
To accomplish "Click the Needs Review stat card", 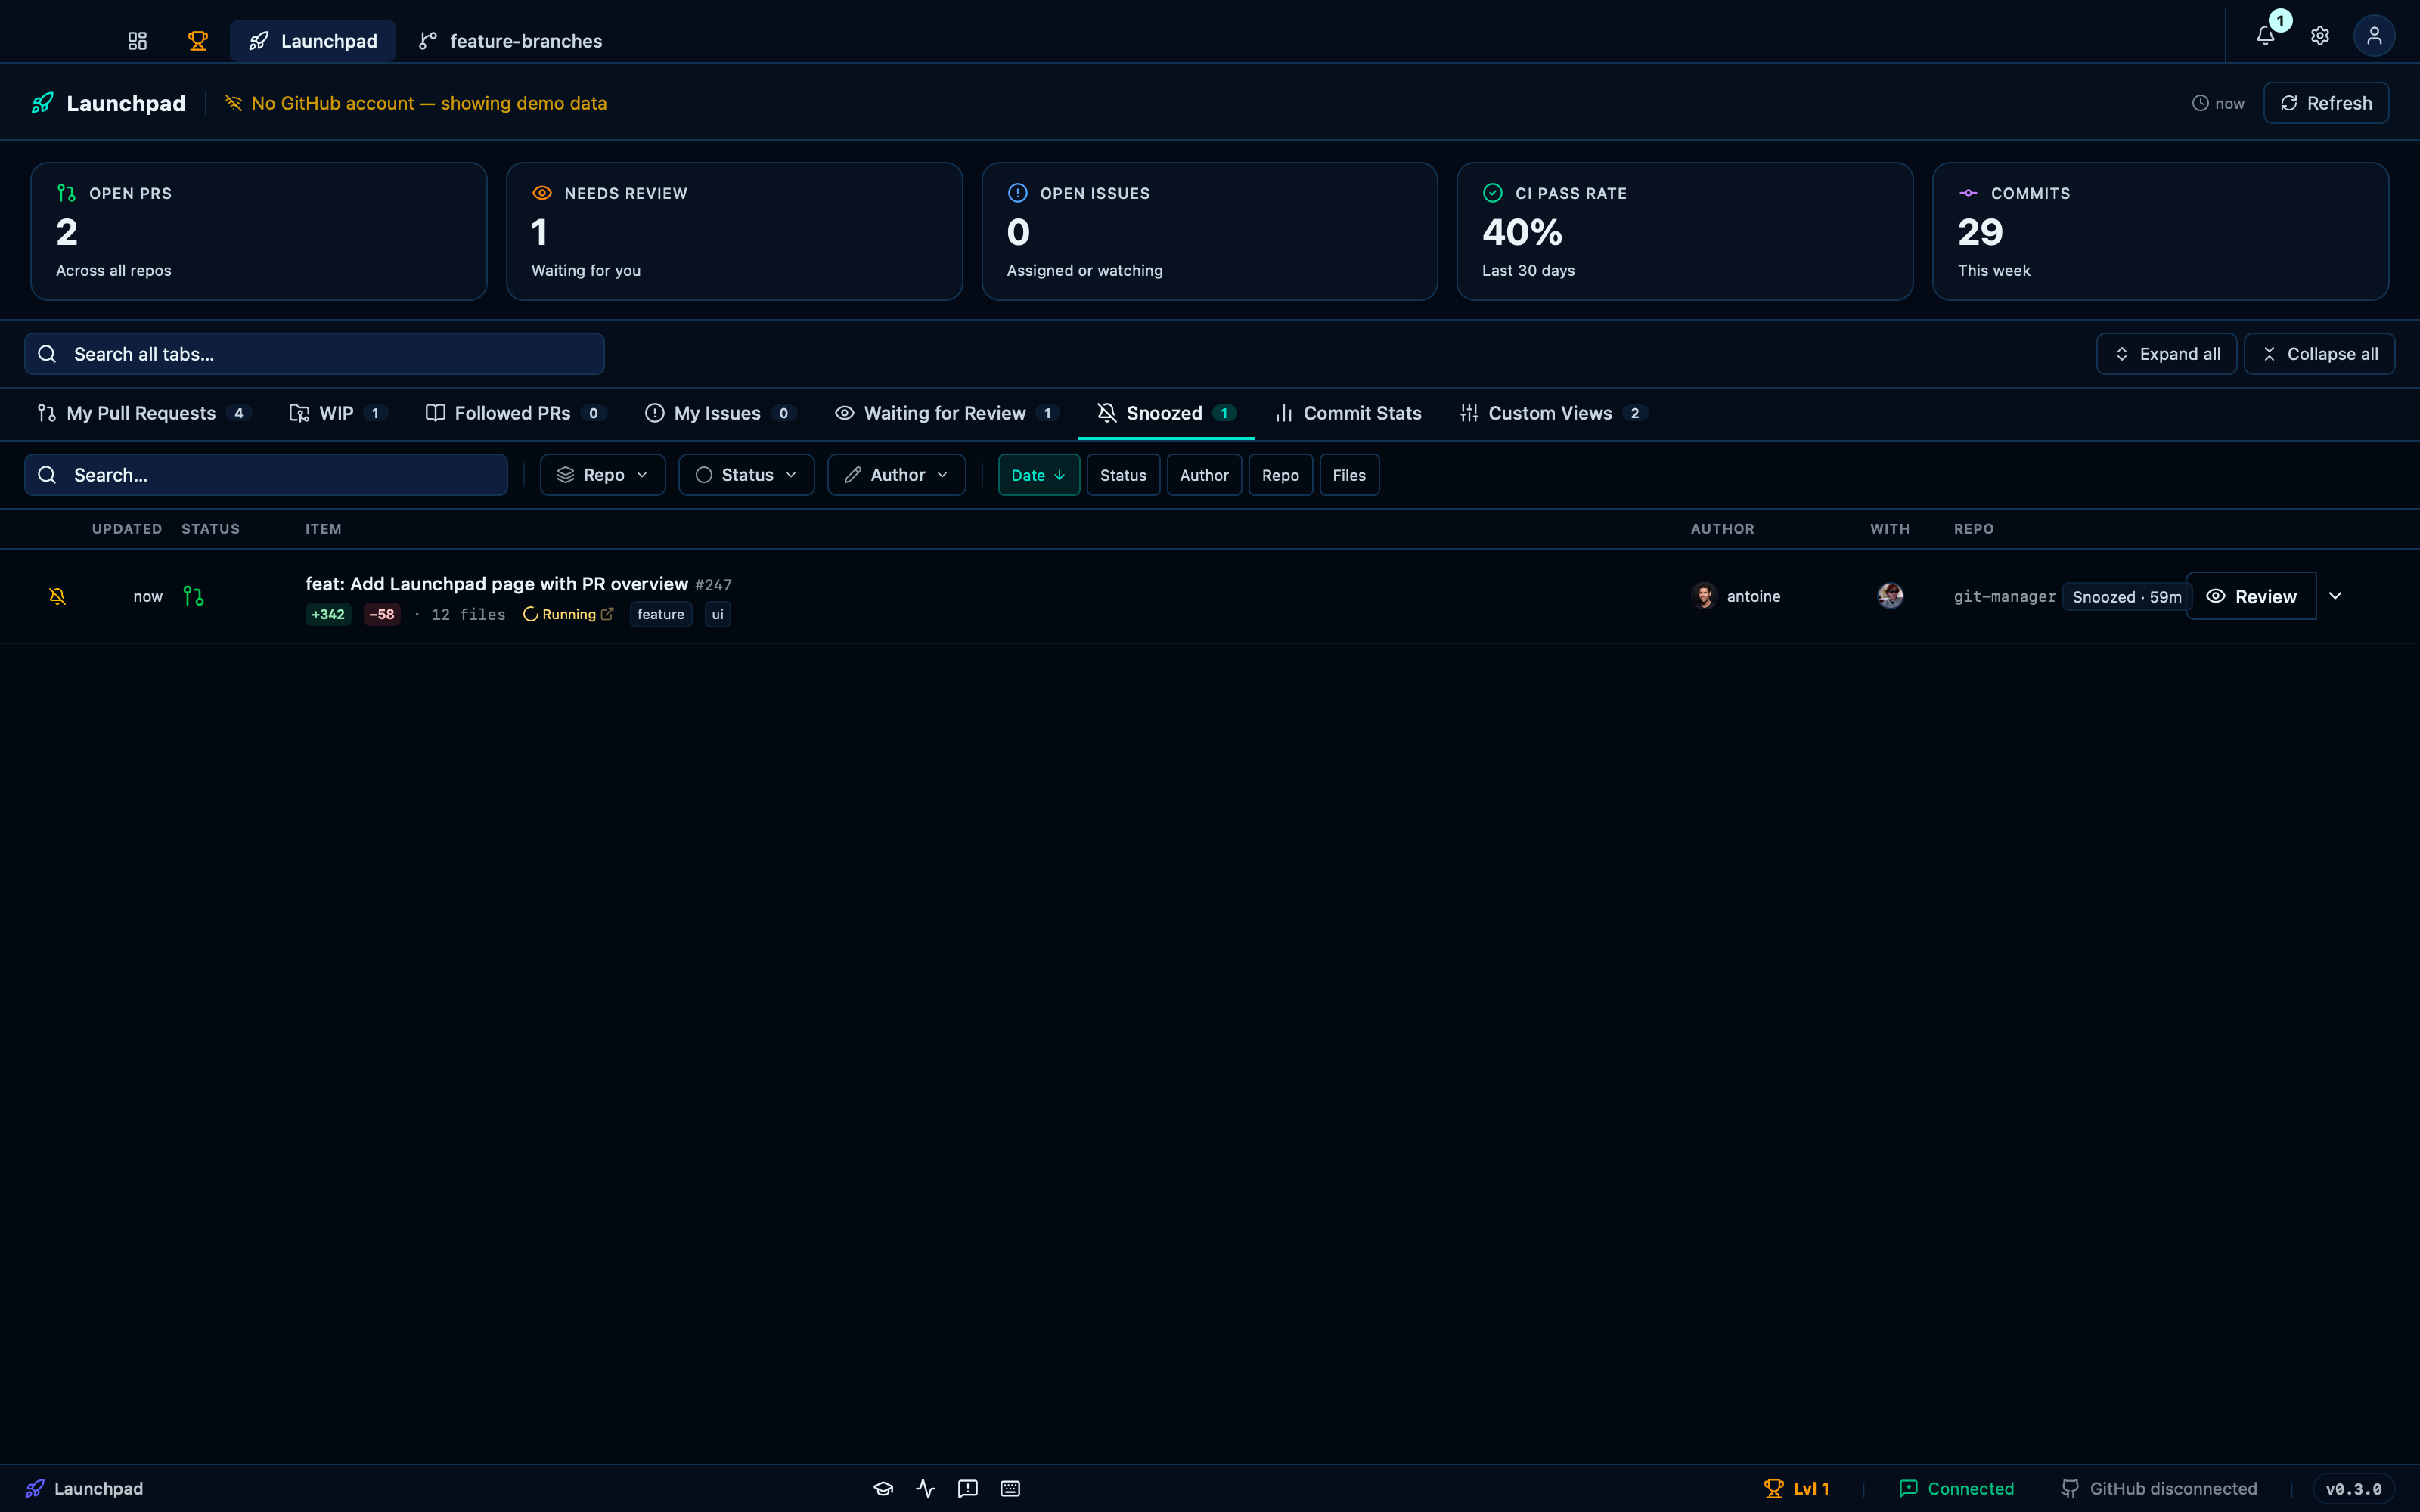I will click(734, 231).
